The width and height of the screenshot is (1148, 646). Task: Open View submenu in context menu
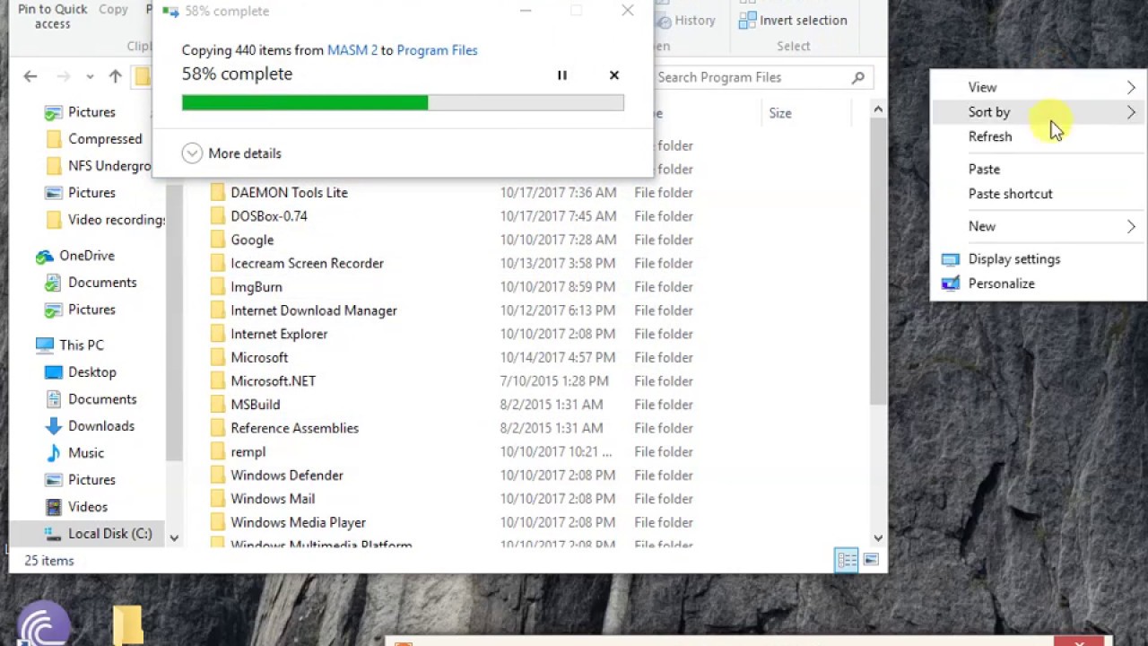(x=1039, y=87)
